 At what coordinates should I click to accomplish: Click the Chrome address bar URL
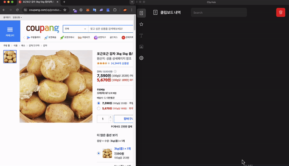[45, 10]
